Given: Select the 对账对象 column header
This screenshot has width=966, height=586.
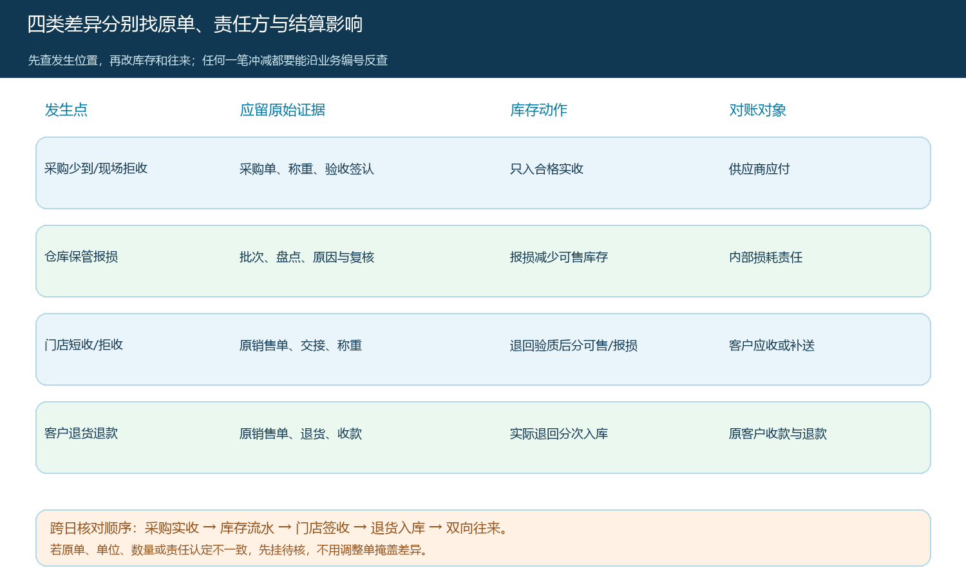Looking at the screenshot, I should 758,110.
